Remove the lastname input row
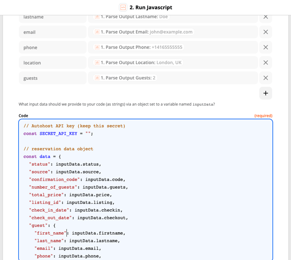291x260 pixels. pos(266,17)
